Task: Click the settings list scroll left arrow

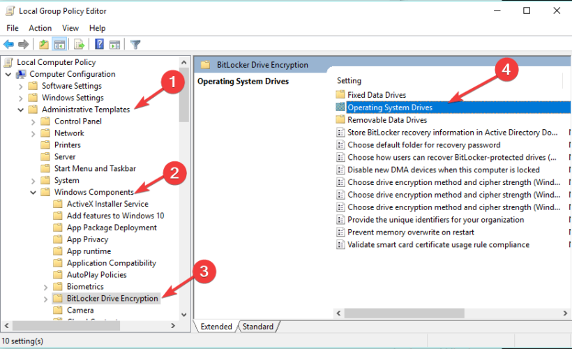Action: pyautogui.click(x=338, y=313)
